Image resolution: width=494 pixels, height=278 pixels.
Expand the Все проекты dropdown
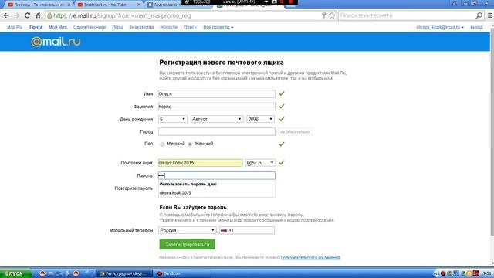(218, 27)
